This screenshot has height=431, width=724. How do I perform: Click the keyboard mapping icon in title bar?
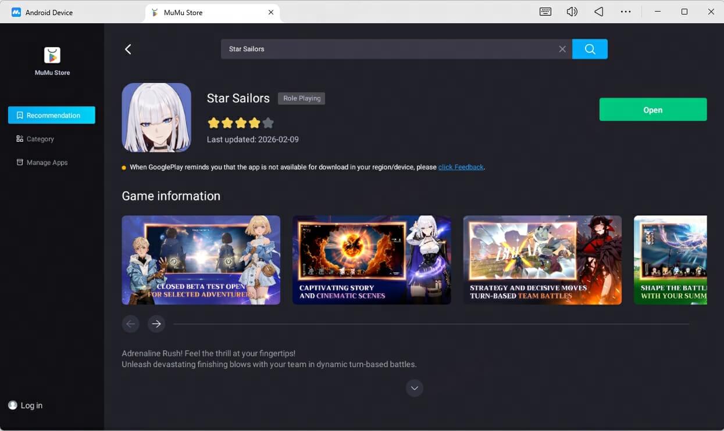[545, 12]
